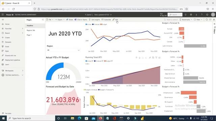Open the Bookmarks dropdown
The width and height of the screenshot is (216, 121).
pos(186,19)
